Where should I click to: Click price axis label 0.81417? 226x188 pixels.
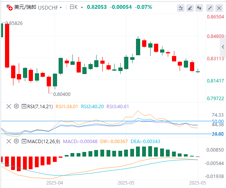(x=215, y=81)
